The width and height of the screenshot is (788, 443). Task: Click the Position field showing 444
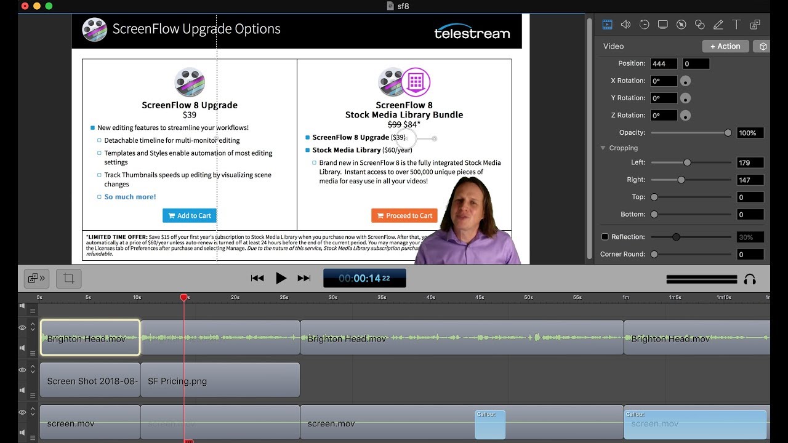tap(664, 63)
